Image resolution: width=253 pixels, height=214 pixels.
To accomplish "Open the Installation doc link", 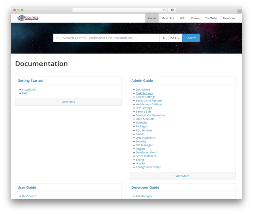I will tap(29, 90).
